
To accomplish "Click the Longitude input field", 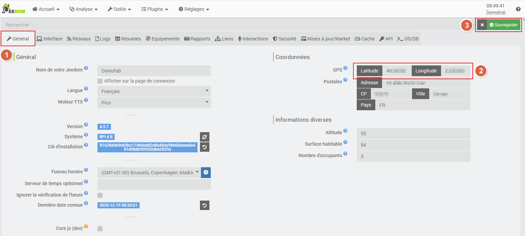I will click(x=456, y=71).
